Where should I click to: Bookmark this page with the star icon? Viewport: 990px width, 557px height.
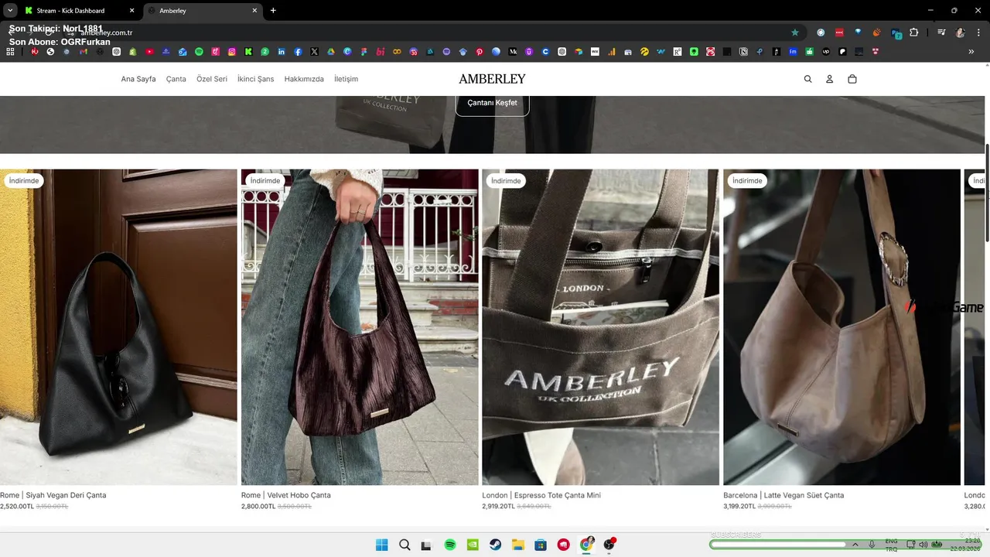(794, 32)
